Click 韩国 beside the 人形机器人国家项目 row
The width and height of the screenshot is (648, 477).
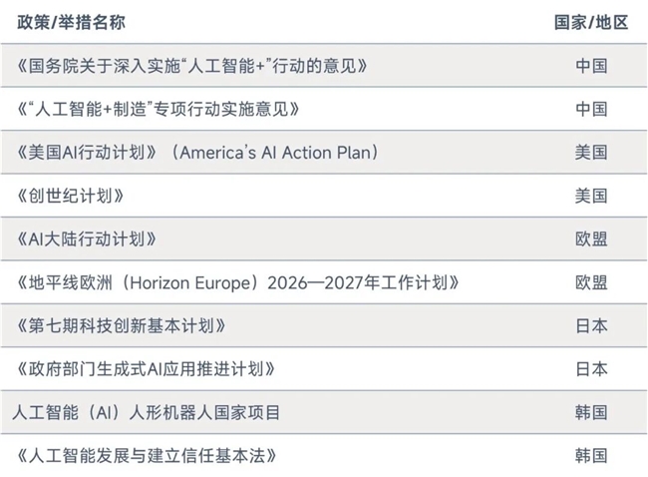point(591,412)
